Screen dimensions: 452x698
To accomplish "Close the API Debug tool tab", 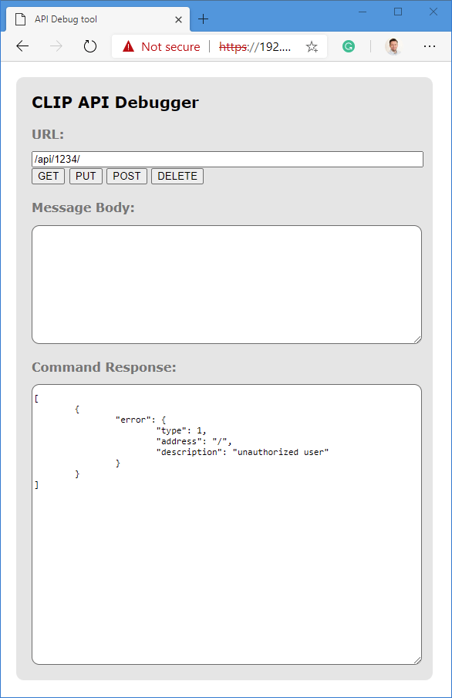I will (x=179, y=19).
